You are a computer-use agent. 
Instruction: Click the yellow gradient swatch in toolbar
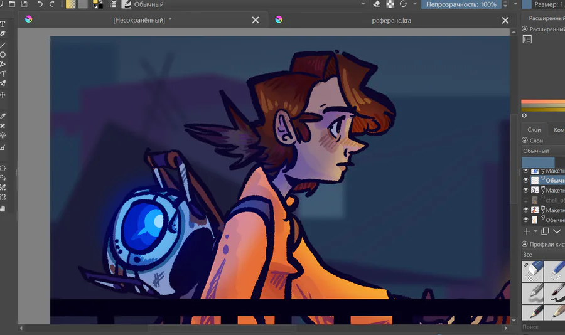coord(71,4)
